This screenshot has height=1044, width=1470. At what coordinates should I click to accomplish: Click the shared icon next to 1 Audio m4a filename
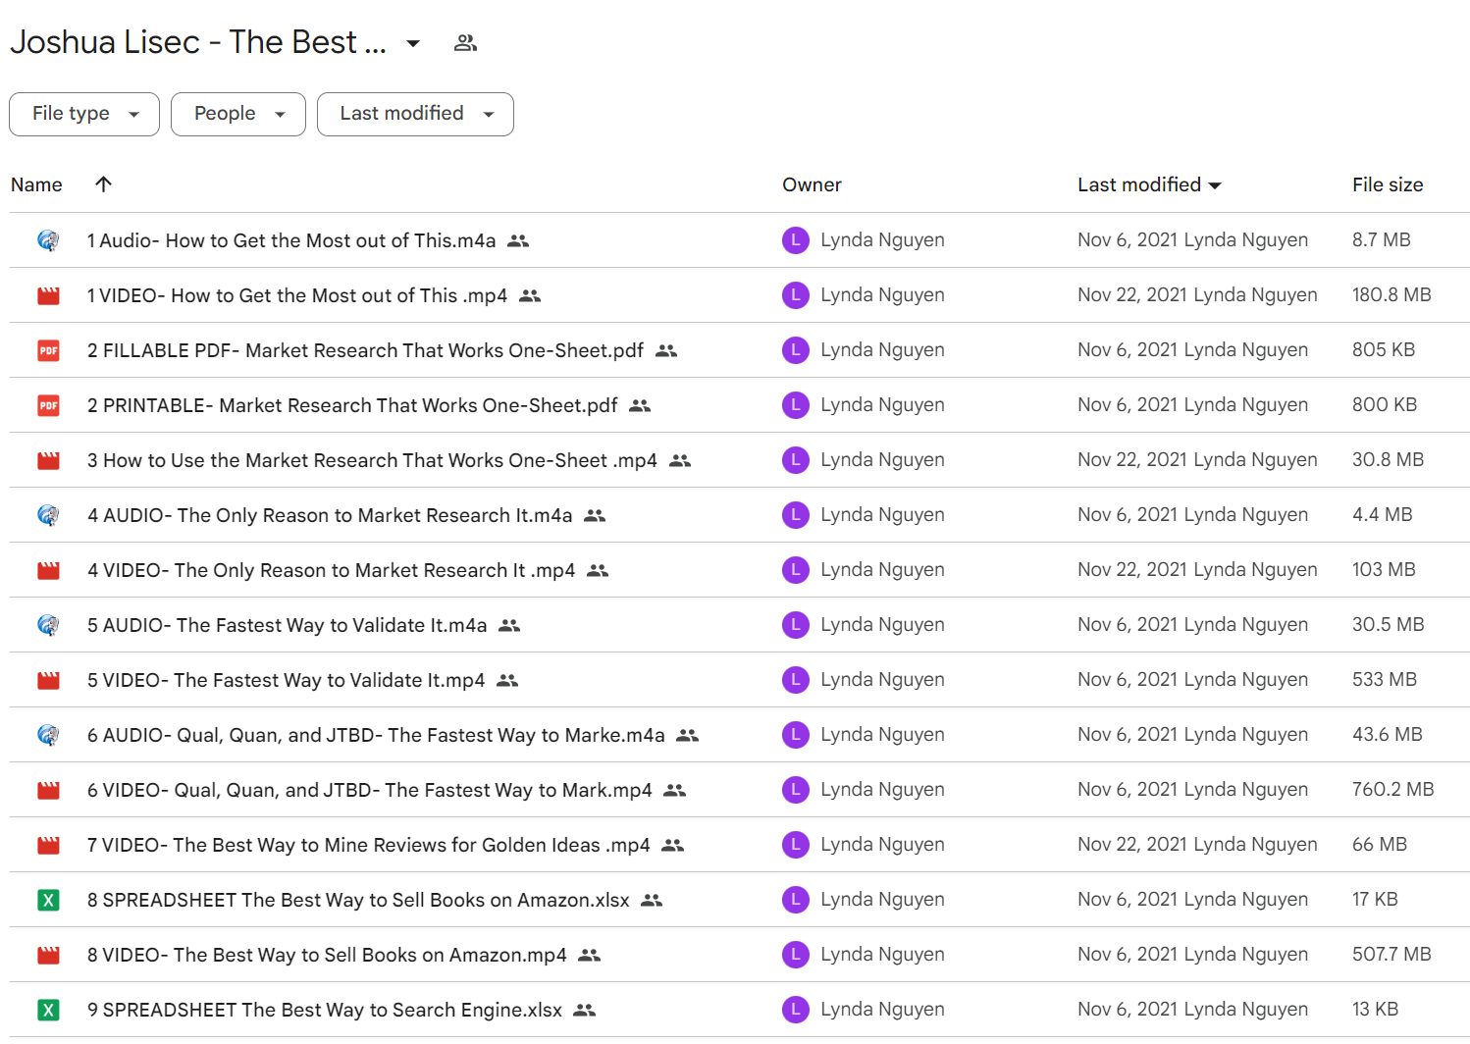click(518, 240)
